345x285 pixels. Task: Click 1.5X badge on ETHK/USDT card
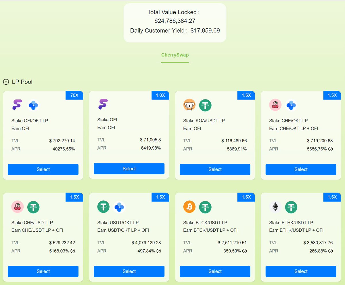332,197
